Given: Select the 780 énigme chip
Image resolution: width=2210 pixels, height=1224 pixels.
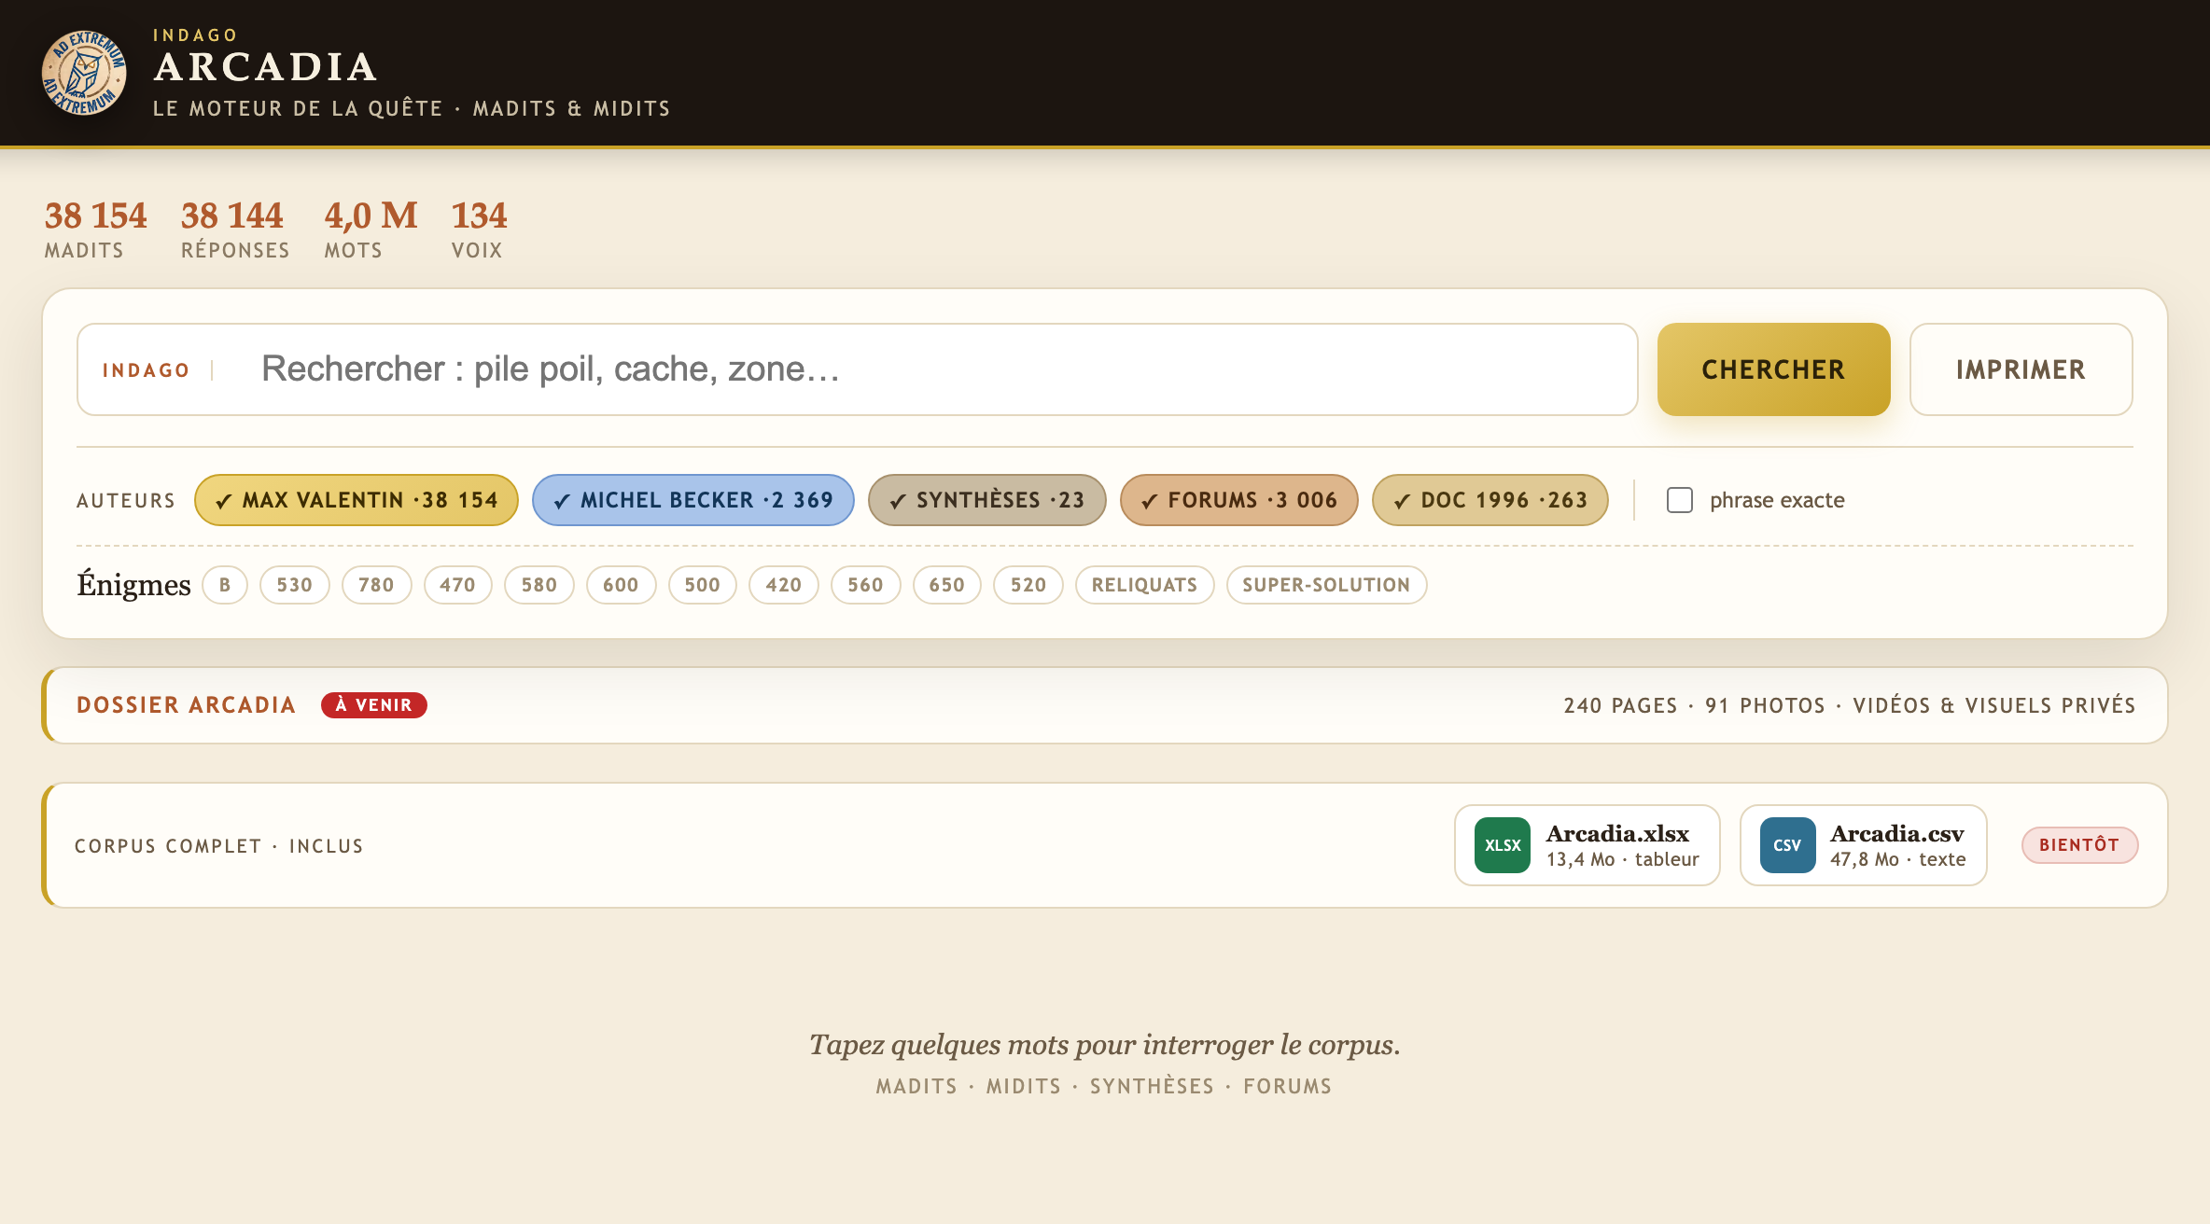Looking at the screenshot, I should coord(377,585).
